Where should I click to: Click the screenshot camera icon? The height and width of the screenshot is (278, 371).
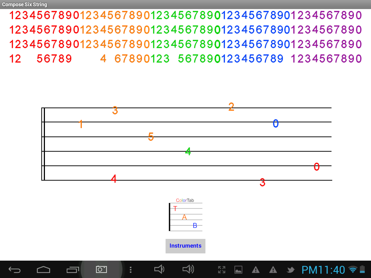101,269
